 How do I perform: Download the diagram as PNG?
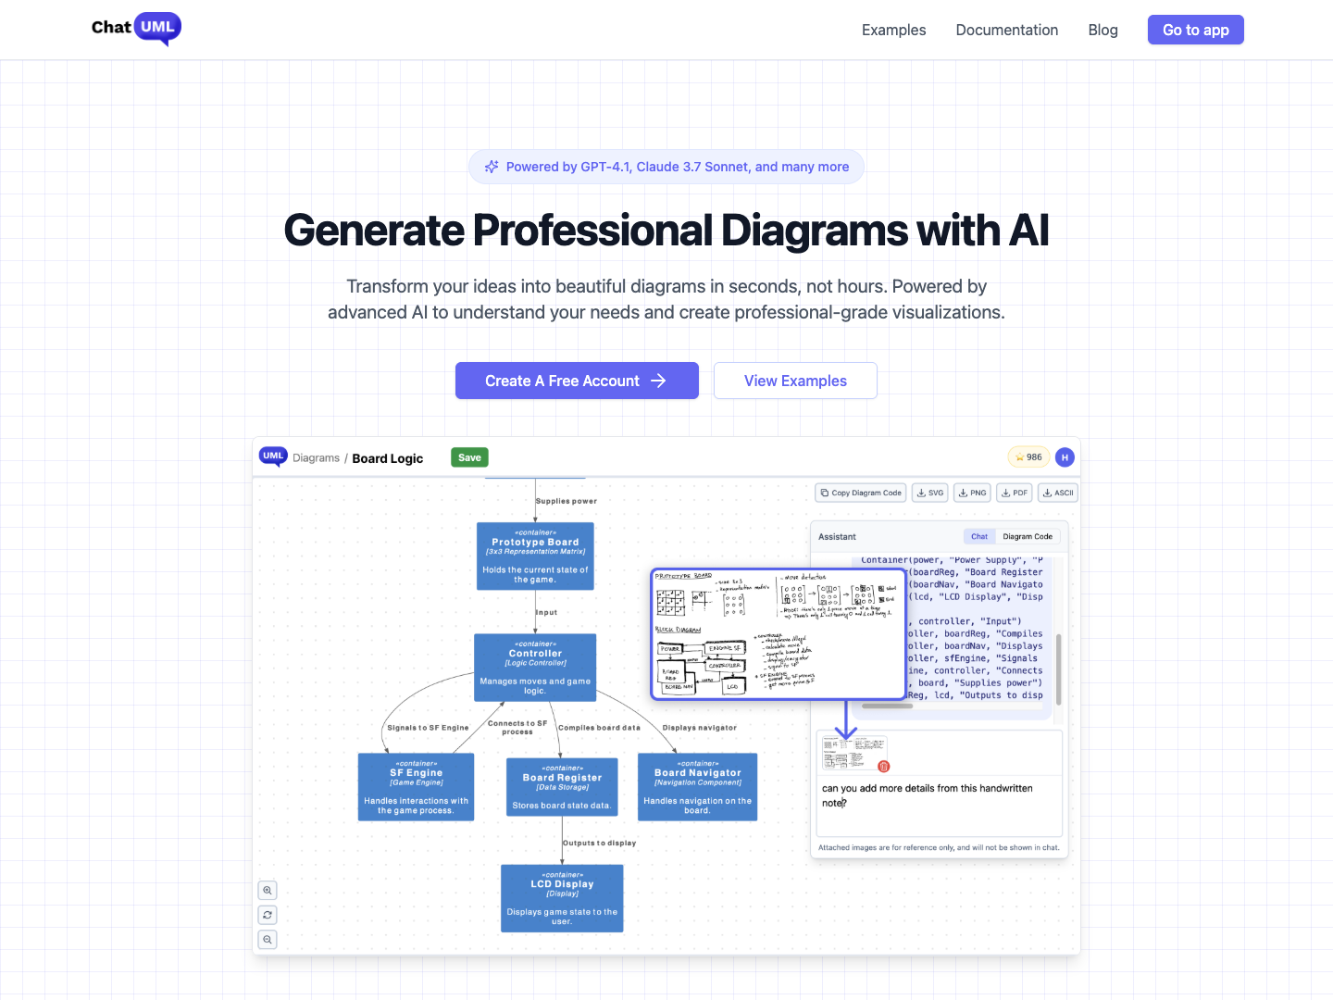coord(972,492)
